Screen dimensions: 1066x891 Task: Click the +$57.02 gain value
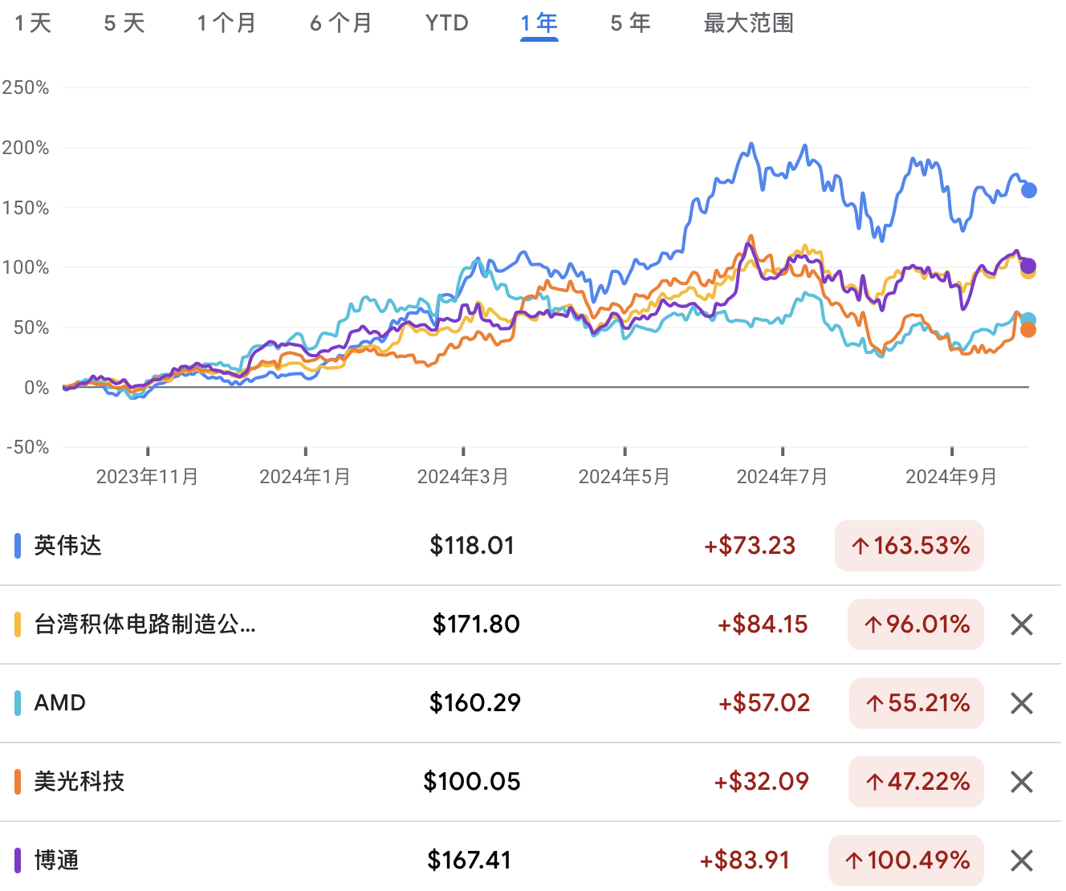point(764,703)
